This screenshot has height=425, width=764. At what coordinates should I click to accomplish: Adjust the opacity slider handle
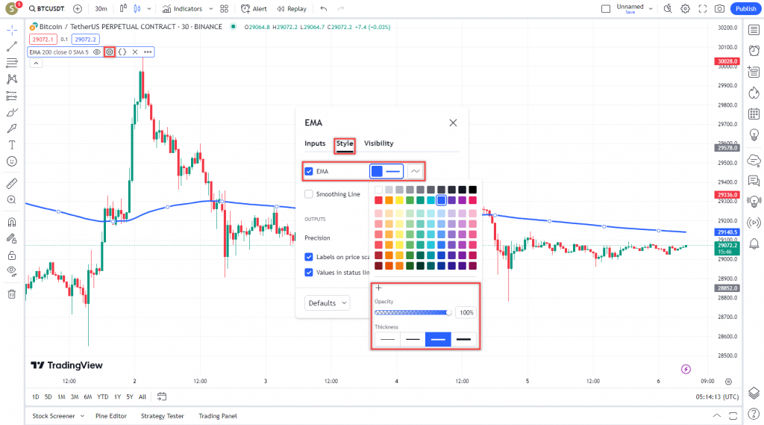coord(448,313)
